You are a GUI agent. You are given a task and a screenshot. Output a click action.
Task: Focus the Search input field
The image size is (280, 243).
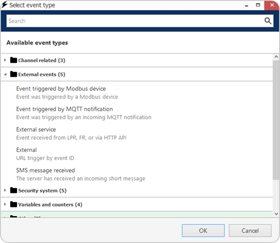point(134,21)
